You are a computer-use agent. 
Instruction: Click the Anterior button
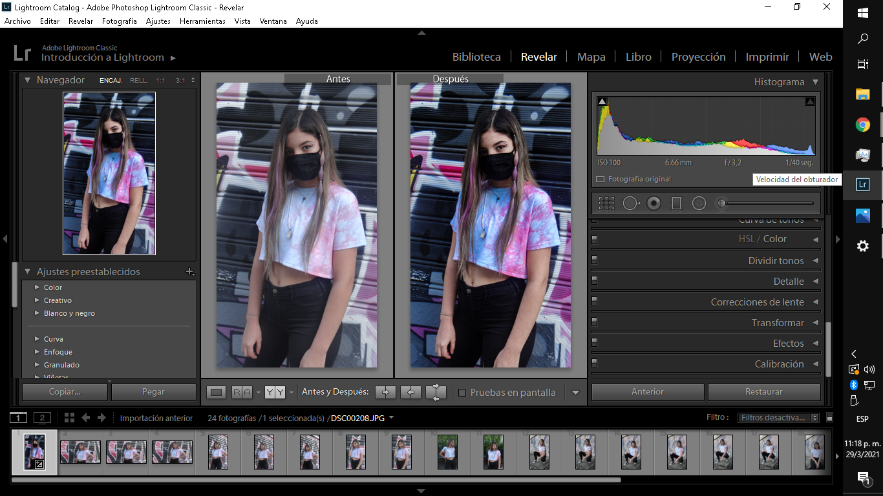[648, 391]
